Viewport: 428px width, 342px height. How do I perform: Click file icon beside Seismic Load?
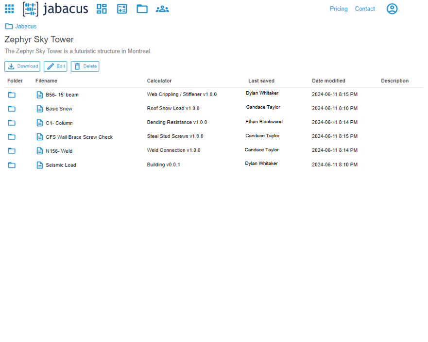pos(40,165)
